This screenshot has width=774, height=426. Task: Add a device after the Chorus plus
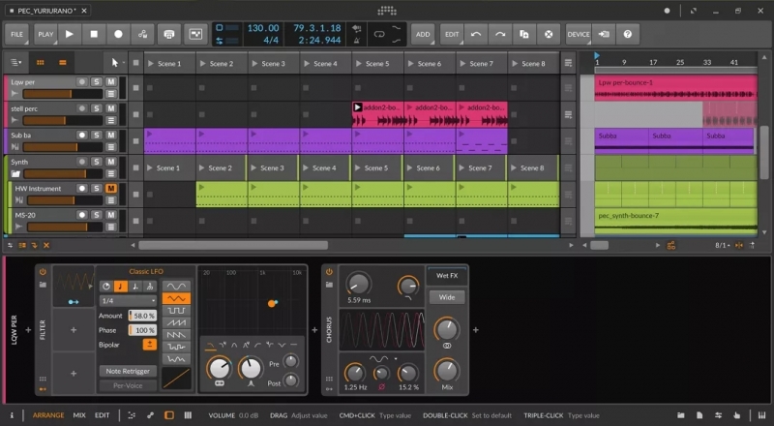[x=475, y=329]
